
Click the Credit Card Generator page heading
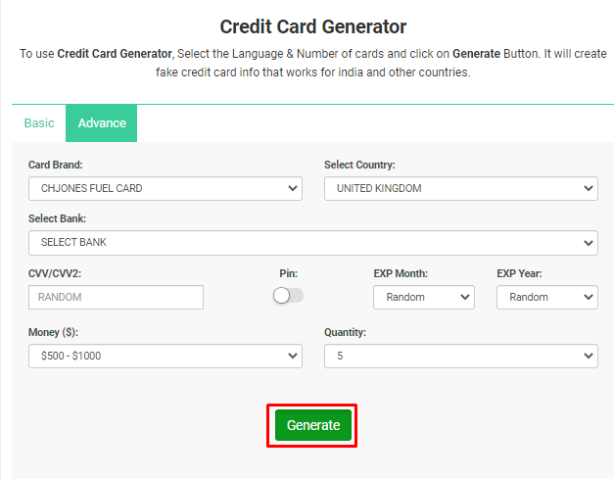(312, 27)
